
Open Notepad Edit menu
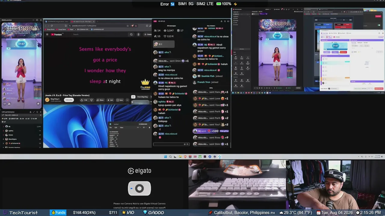tap(116, 127)
